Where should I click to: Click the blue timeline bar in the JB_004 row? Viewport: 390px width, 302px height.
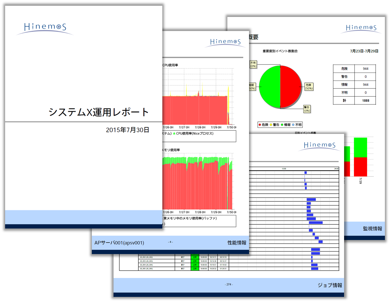pos(314,265)
